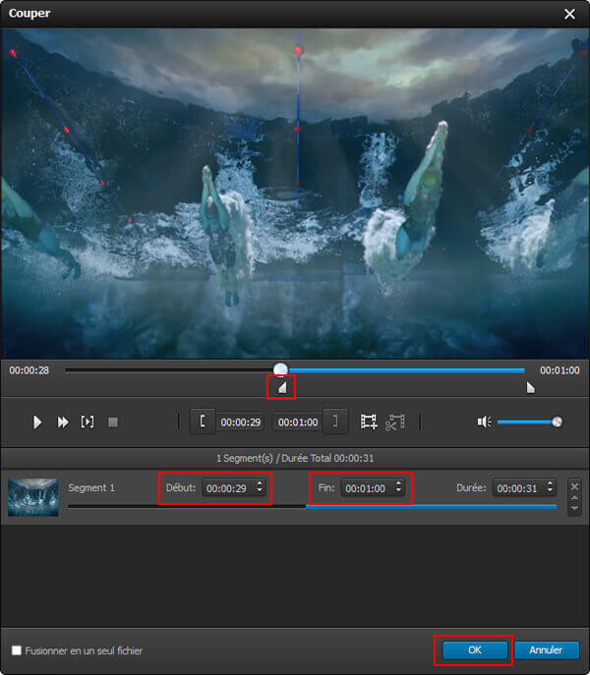The height and width of the screenshot is (675, 590).
Task: Play the video preview
Action: point(37,422)
